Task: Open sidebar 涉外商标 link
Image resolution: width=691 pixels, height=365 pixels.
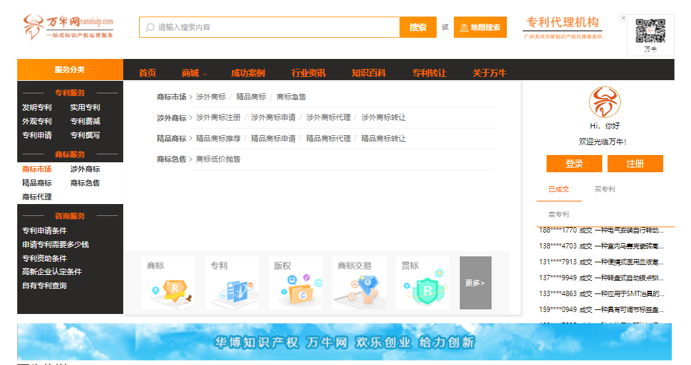Action: (x=85, y=169)
